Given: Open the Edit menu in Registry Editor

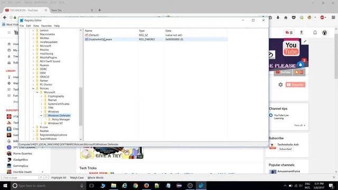Looking at the screenshot, I should (29, 26).
